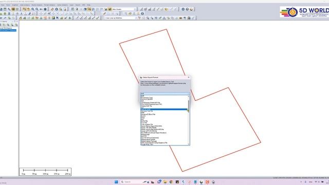
Task: Open the Help menu
Action: click(89, 5)
